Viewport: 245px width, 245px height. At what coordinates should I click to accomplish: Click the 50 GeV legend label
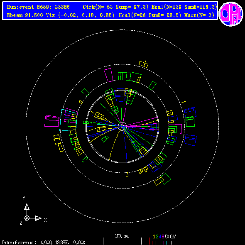(x=170, y=237)
